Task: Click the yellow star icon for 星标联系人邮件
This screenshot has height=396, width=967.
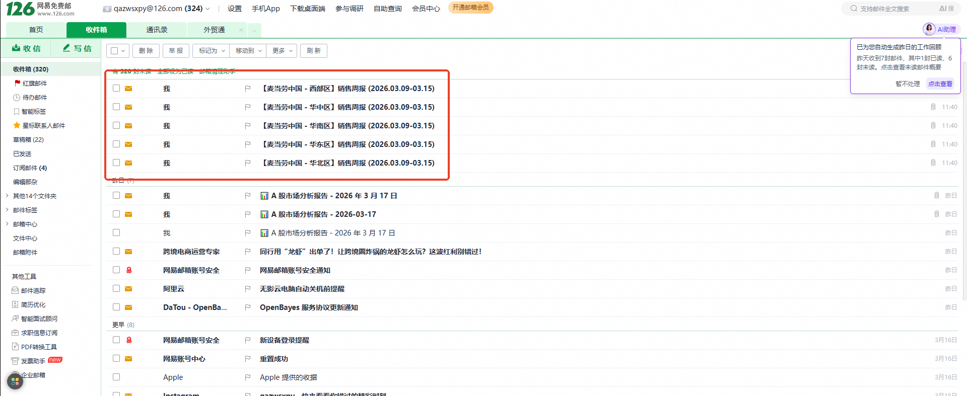Action: (x=17, y=125)
